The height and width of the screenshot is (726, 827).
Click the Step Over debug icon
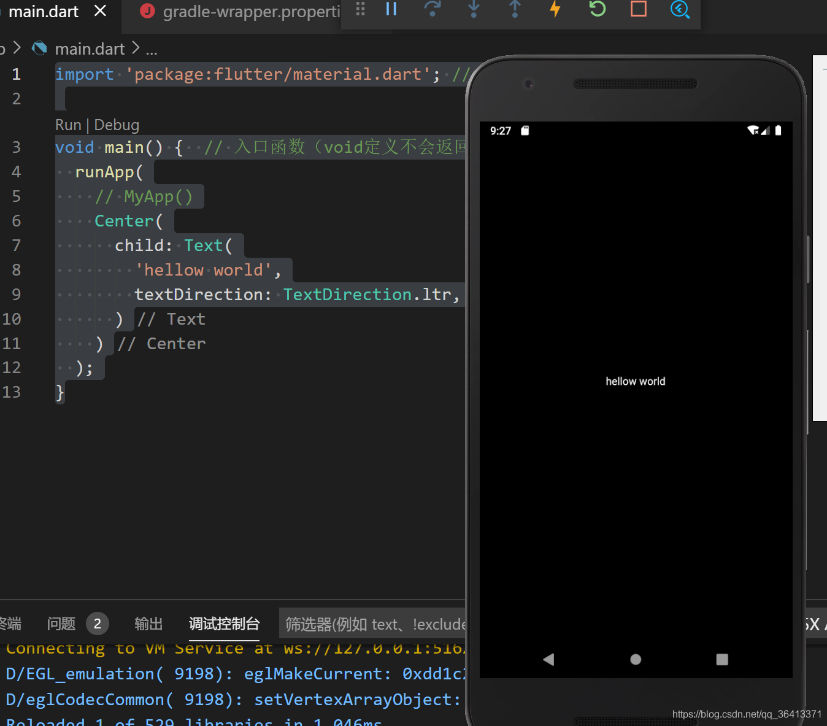(433, 9)
